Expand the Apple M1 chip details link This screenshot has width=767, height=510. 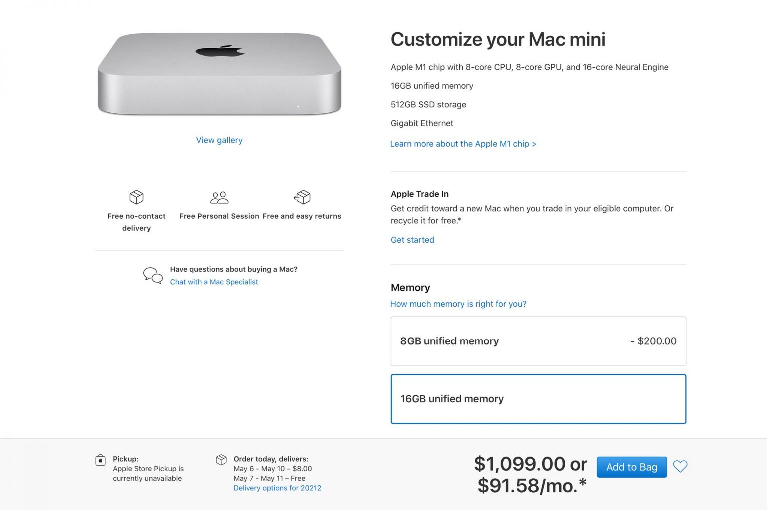463,144
